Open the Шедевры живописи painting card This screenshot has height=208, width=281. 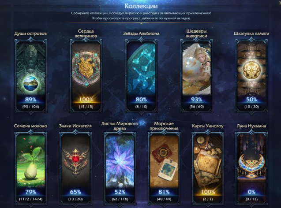pos(197,75)
